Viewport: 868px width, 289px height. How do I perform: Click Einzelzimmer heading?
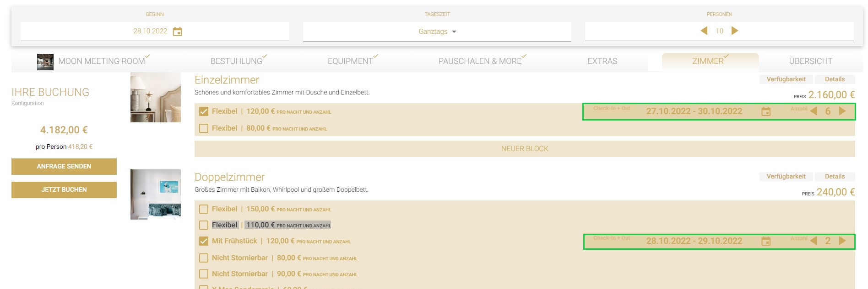tap(227, 80)
